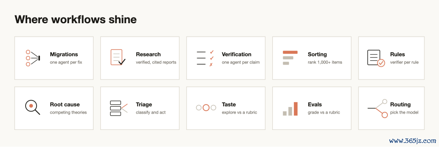The height and width of the screenshot is (147, 439).
Task: Select the Sorting title
Action: tap(317, 55)
